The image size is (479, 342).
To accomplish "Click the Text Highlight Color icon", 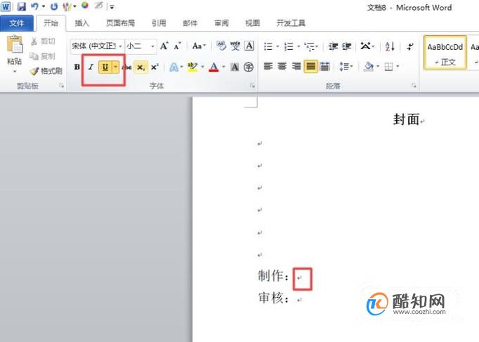I will 192,67.
